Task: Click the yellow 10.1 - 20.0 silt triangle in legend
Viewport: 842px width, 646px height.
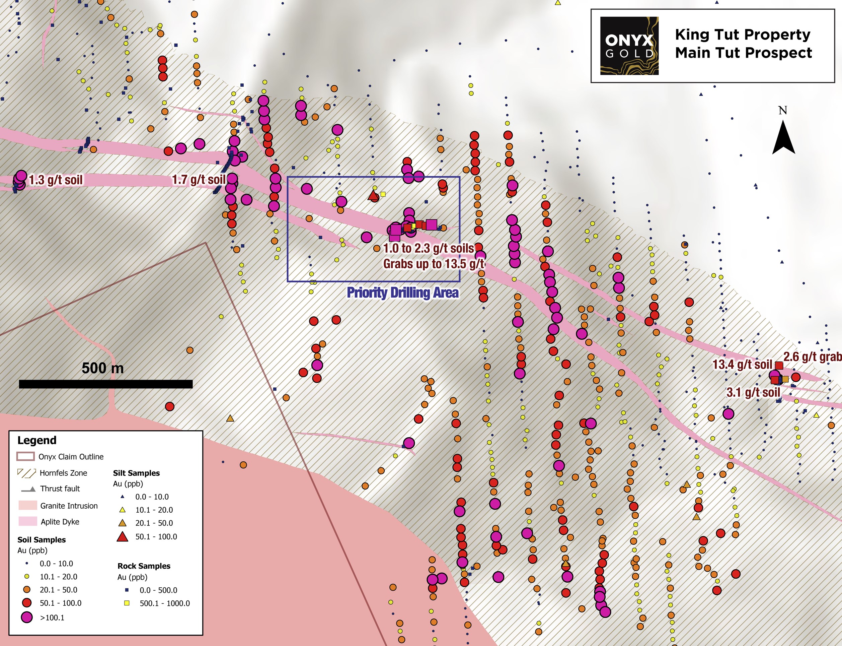Action: point(122,510)
